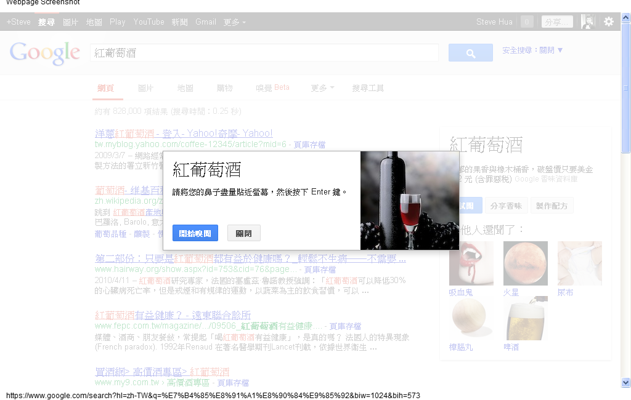Click 頁庫存檔 for my9.com.tw result
The width and height of the screenshot is (631, 400).
[233, 383]
